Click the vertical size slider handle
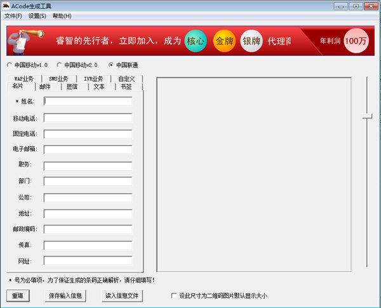 [367, 116]
